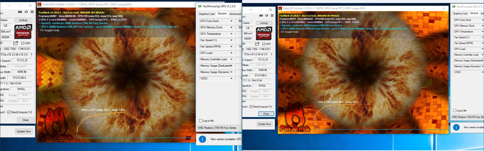This screenshot has height=151, width=484.
Task: Click '596 mm²' die size field in right GPU-Z
Action: point(248,33)
